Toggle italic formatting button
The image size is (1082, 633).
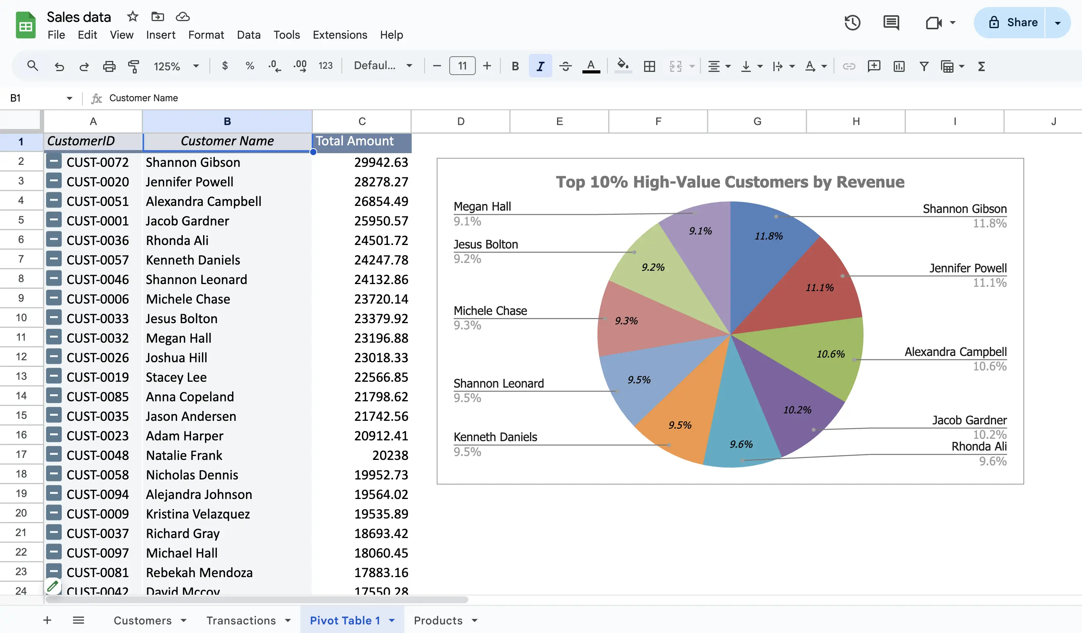[540, 66]
